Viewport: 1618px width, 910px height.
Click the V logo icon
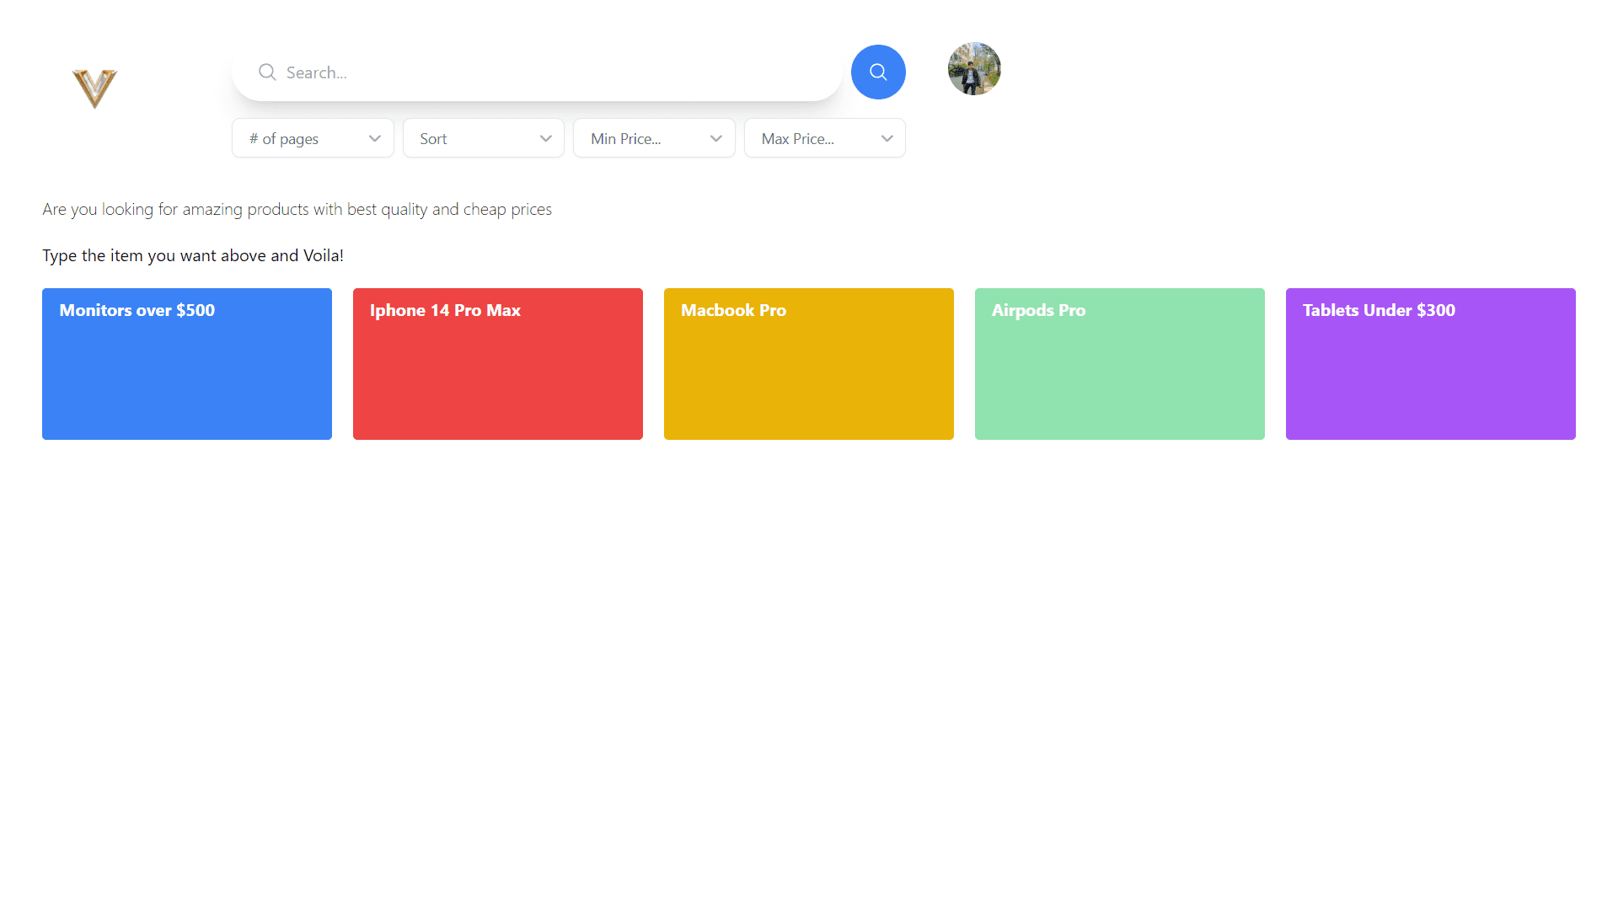(x=94, y=88)
